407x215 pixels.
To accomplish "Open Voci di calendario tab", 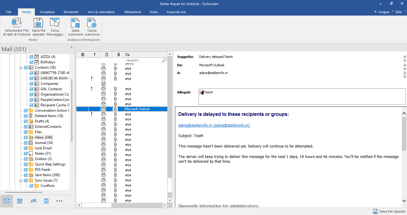I will point(101,12).
